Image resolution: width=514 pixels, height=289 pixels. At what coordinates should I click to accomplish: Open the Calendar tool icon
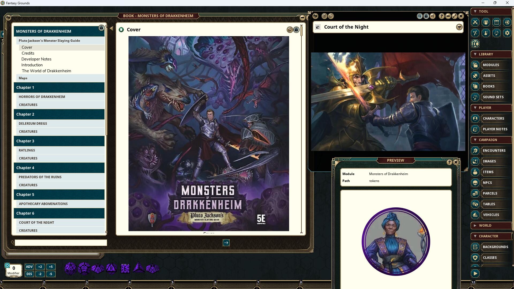pyautogui.click(x=497, y=22)
